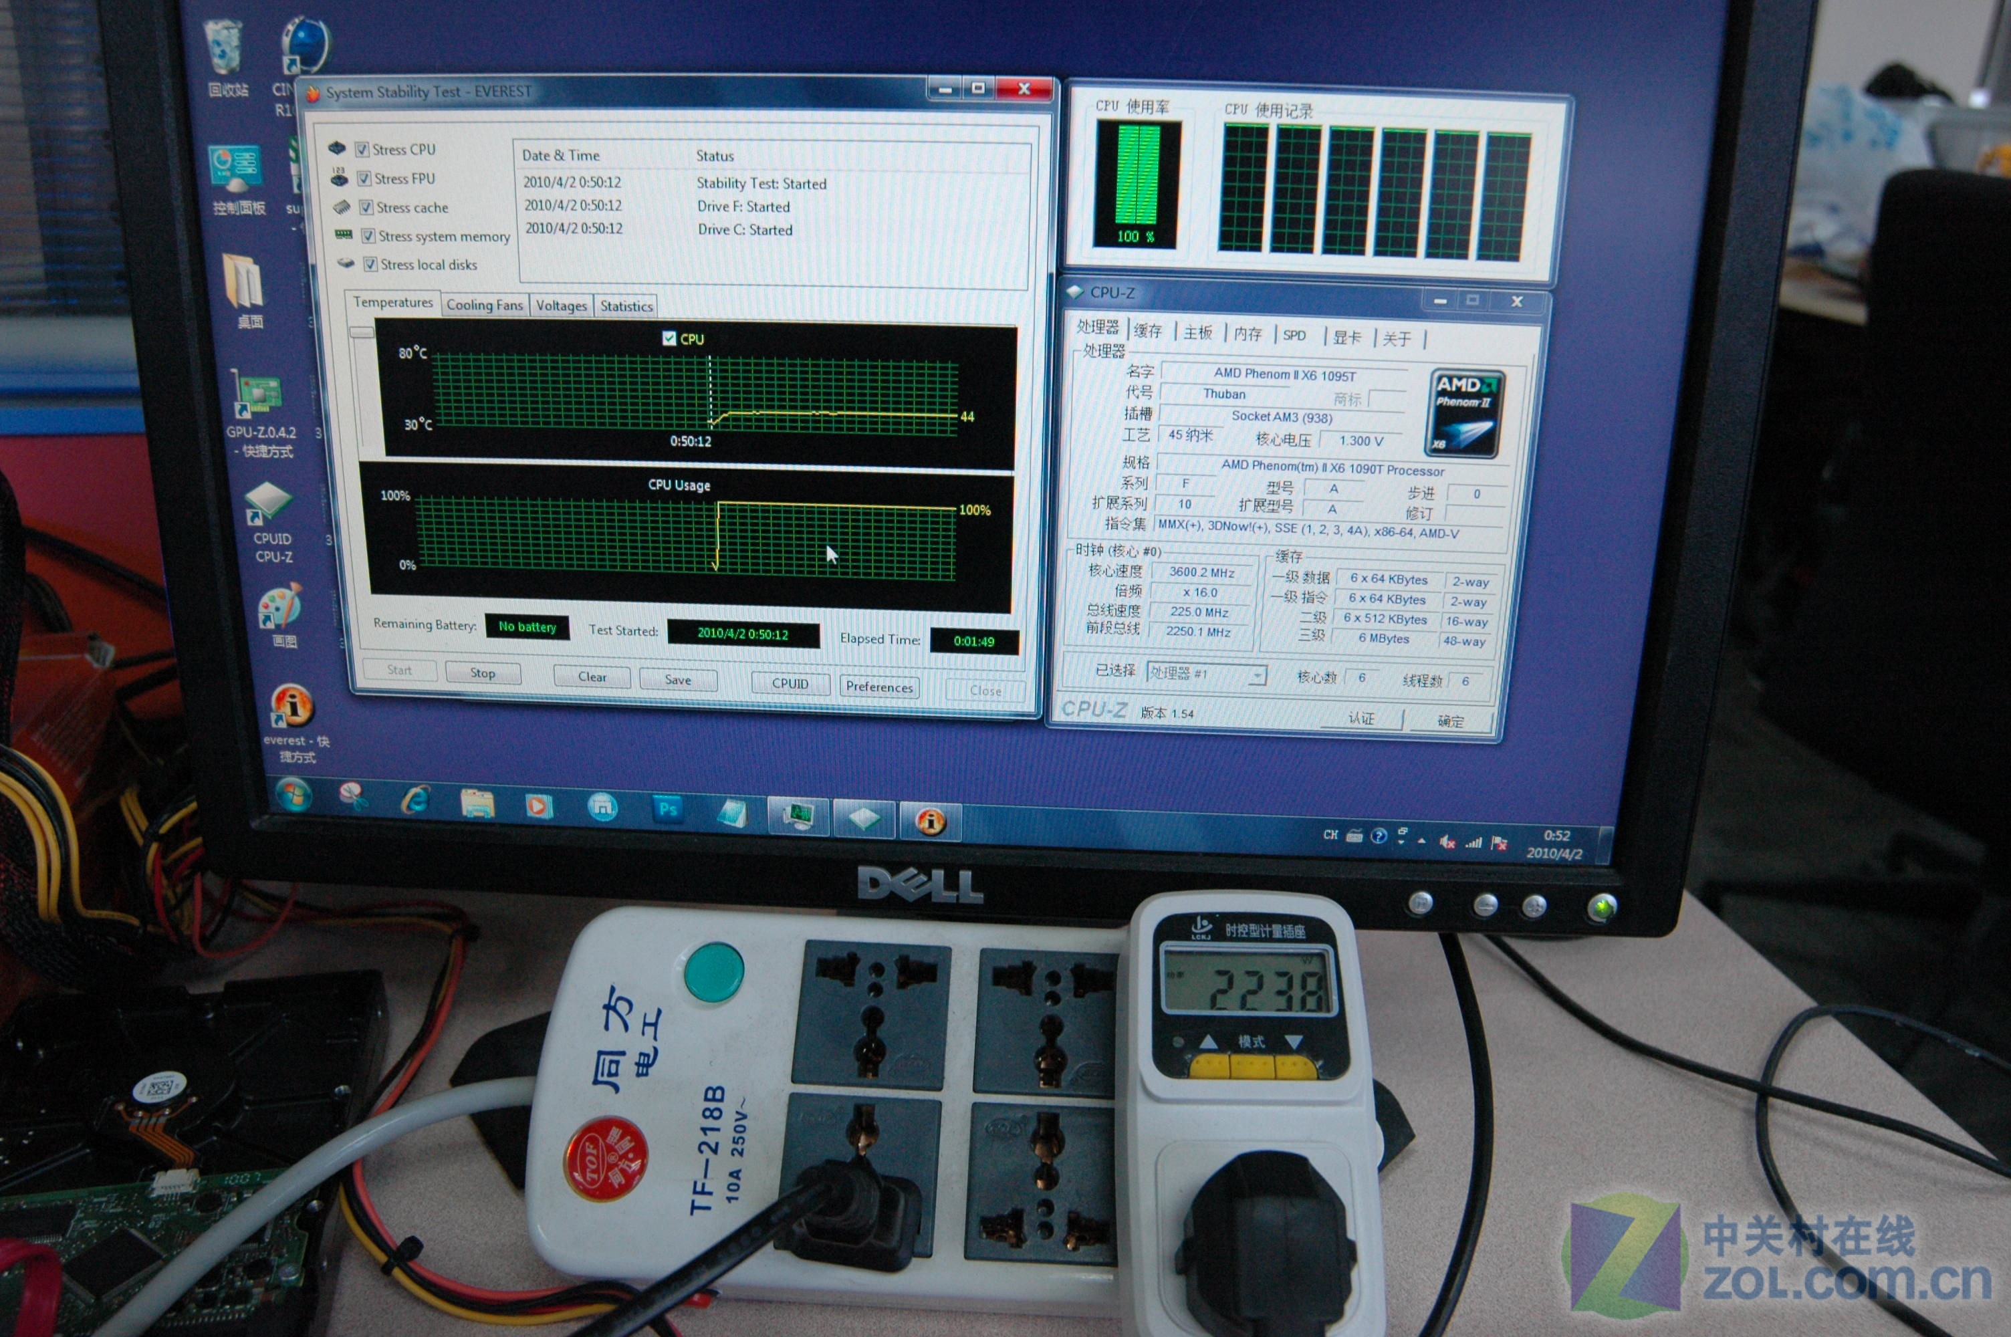Click the Save button in EVEREST
The height and width of the screenshot is (1337, 2011).
tap(679, 680)
